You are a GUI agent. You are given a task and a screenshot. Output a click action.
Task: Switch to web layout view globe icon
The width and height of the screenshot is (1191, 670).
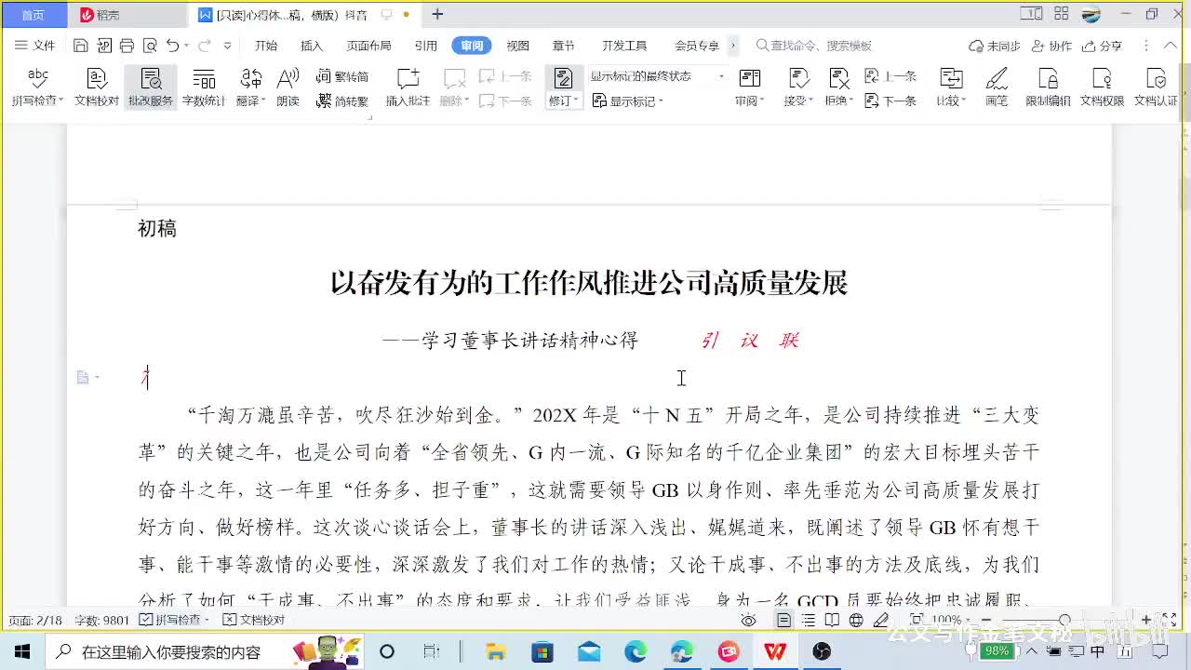pyautogui.click(x=856, y=621)
